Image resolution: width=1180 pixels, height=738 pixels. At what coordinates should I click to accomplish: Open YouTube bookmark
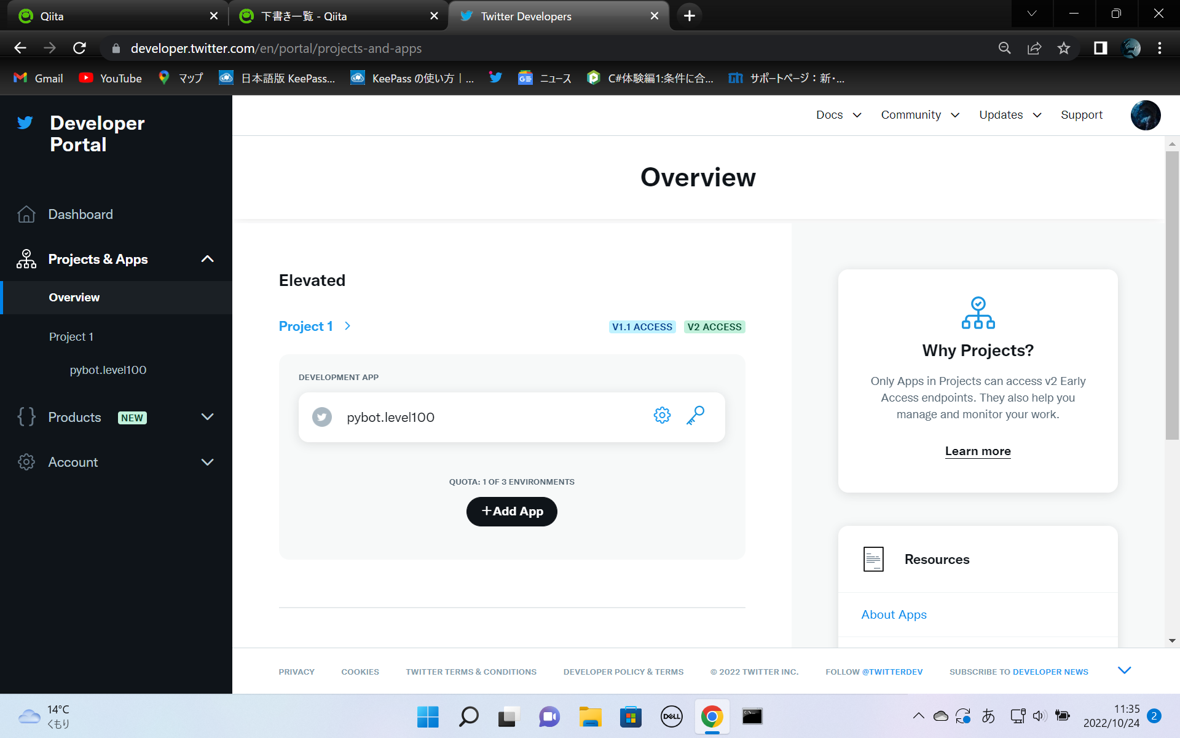click(110, 78)
